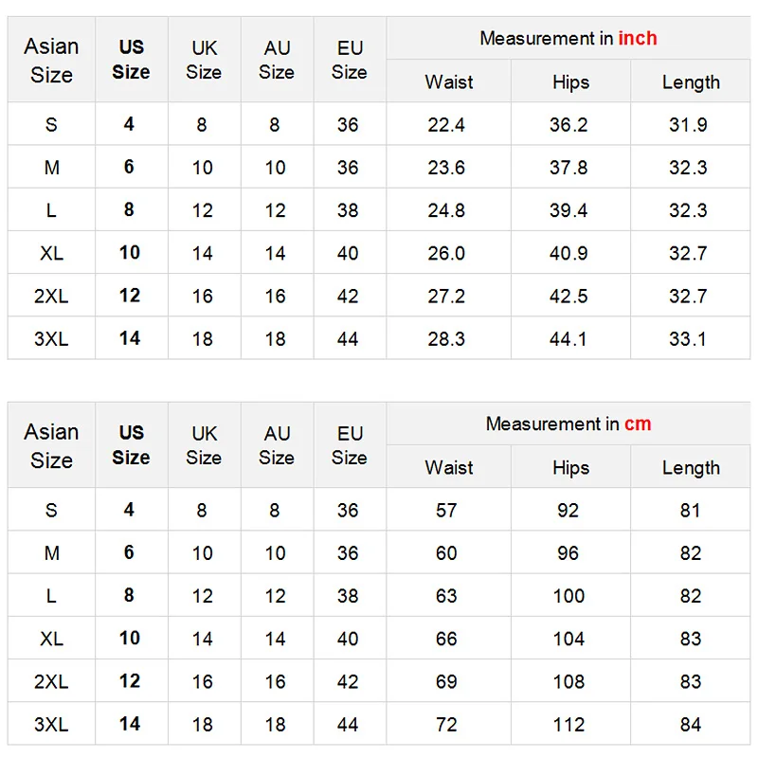Select the Waist column header in inch table
758x758 pixels.
(x=448, y=82)
